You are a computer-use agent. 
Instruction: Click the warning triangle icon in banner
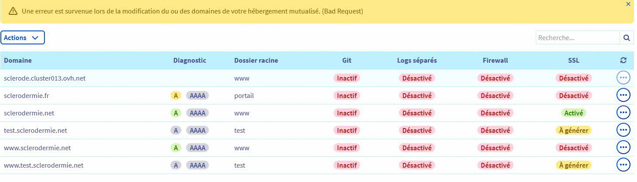13,11
